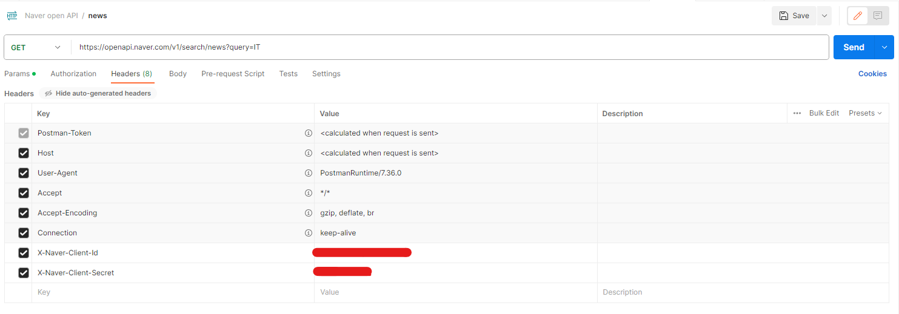
Task: Click the info icon for Connection
Action: pyautogui.click(x=308, y=233)
